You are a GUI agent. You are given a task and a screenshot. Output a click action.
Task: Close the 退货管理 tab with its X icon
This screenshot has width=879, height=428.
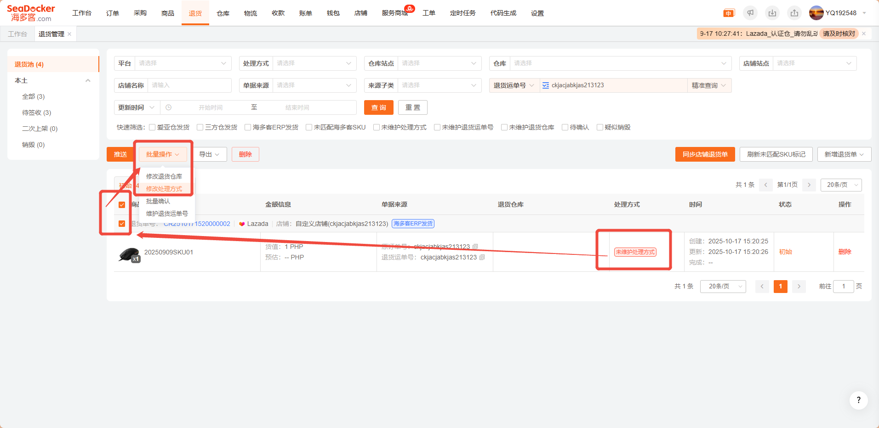pyautogui.click(x=69, y=34)
